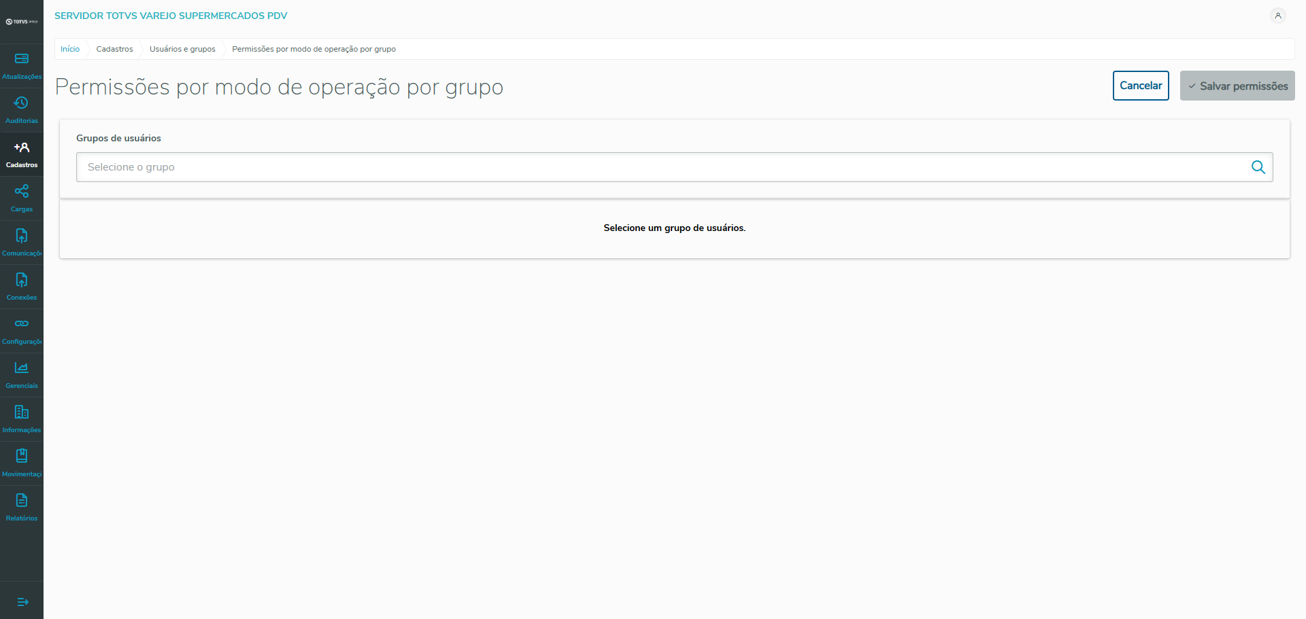Open the user profile avatar menu
This screenshot has height=619, width=1306.
[1278, 16]
